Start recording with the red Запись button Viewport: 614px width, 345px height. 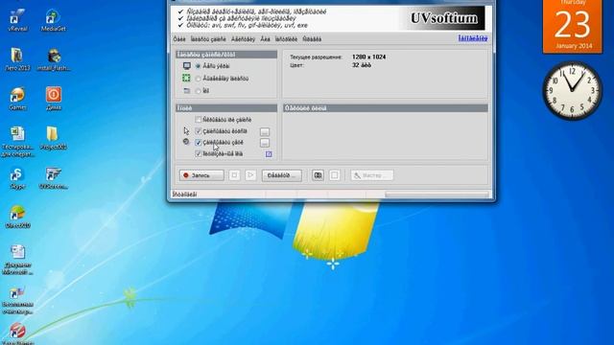pos(201,175)
